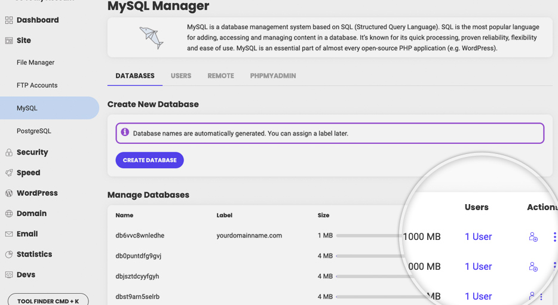Click the 1 MB size value

[x=325, y=236]
